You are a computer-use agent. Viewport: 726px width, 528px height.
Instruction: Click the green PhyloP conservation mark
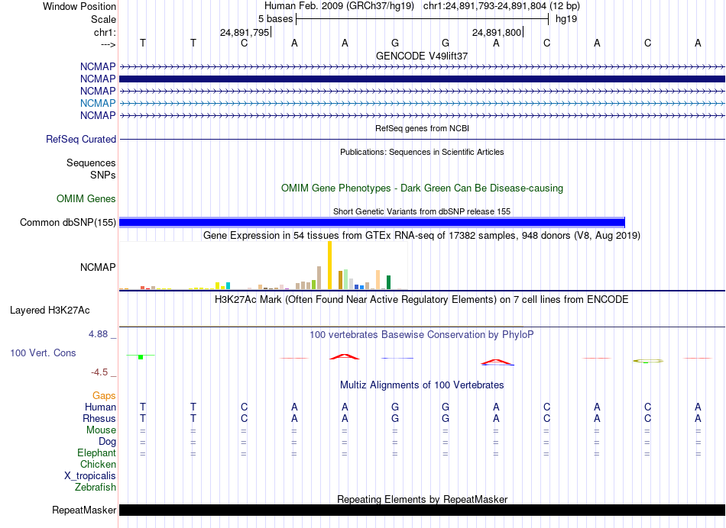[x=141, y=356]
